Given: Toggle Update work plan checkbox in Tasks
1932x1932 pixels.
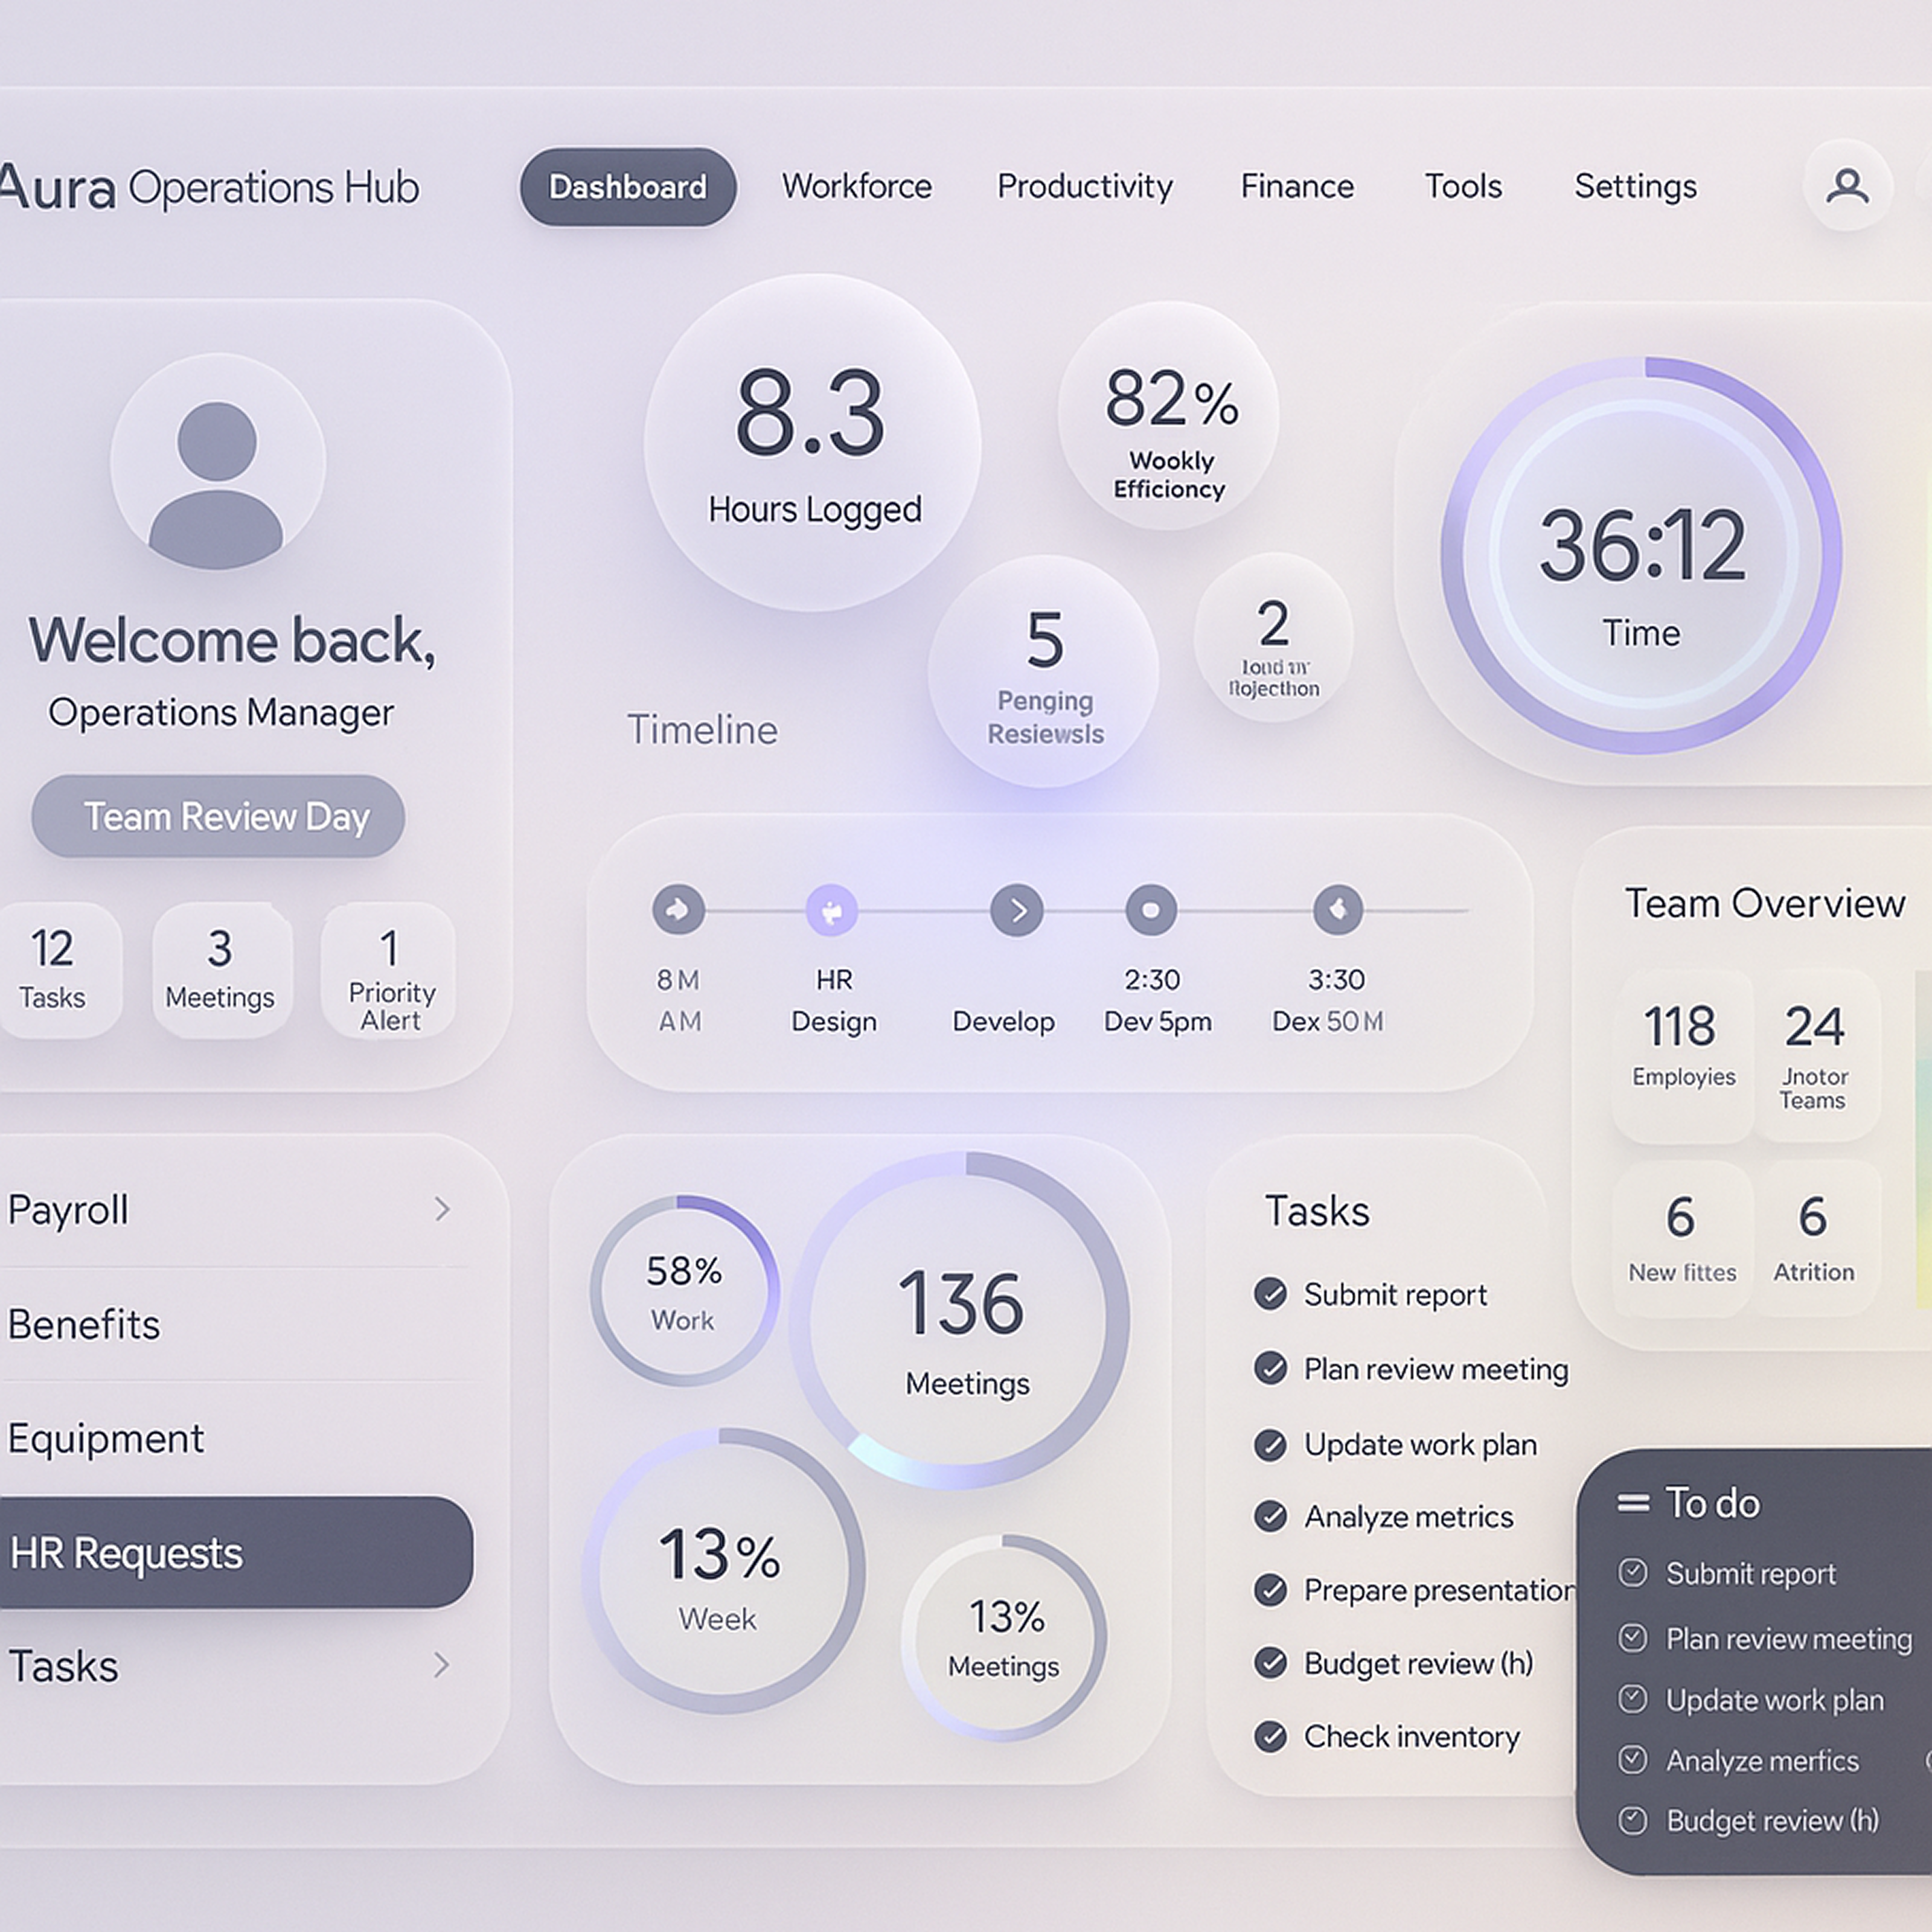Looking at the screenshot, I should click(x=1270, y=1444).
